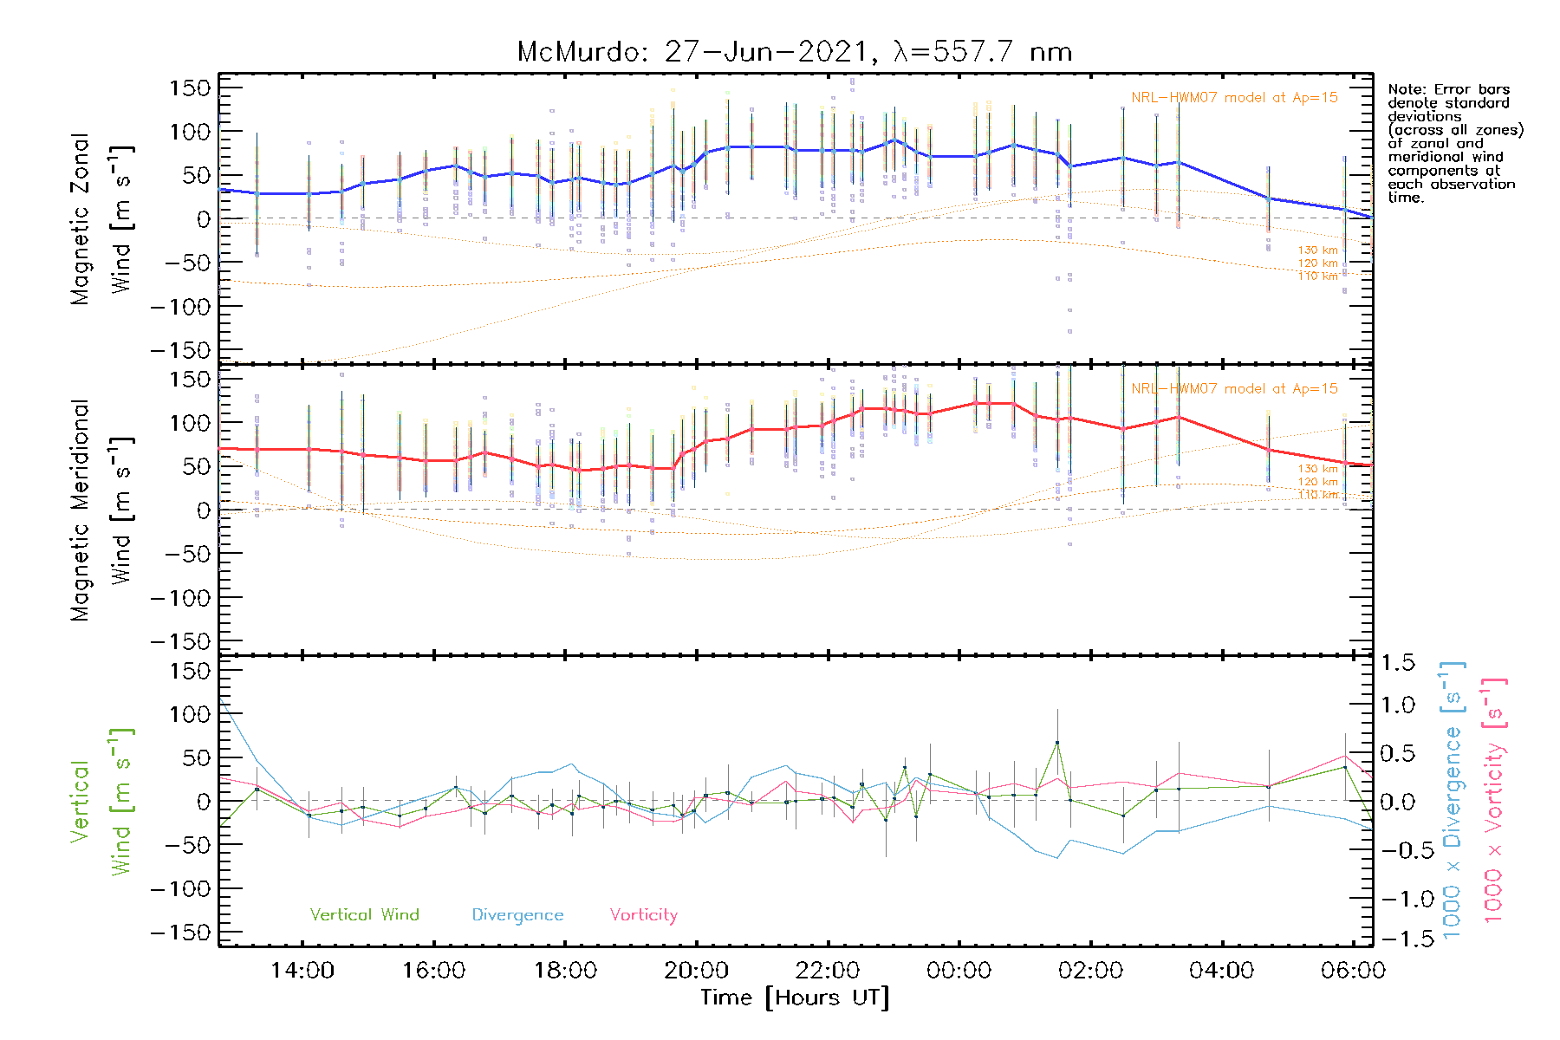Click the 1000 × Divergence right axis label

[x=1452, y=801]
